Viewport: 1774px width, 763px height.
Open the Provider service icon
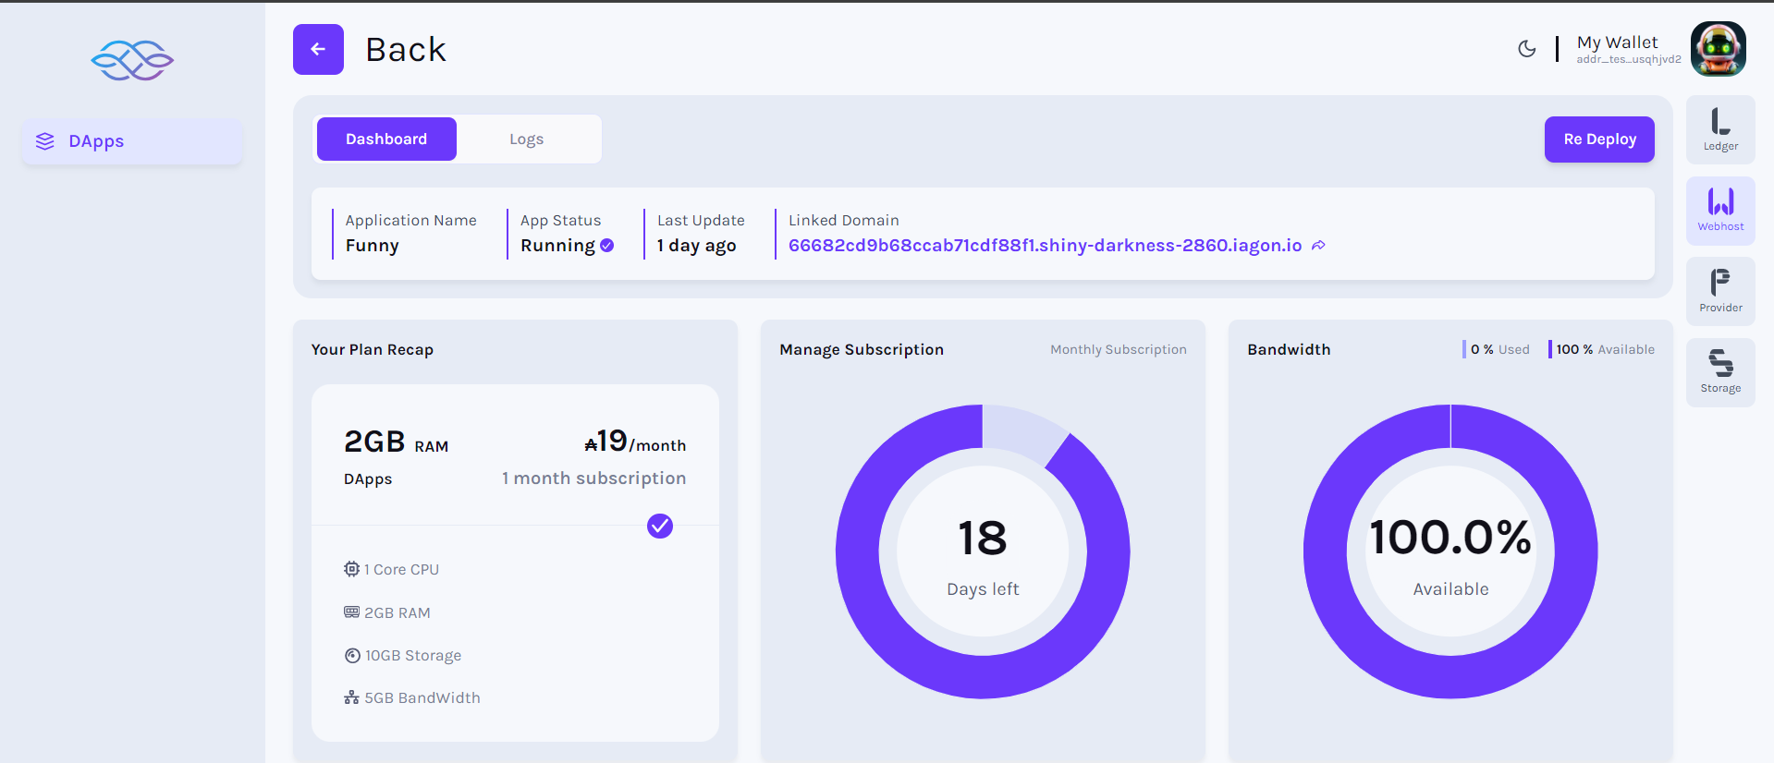1719,291
